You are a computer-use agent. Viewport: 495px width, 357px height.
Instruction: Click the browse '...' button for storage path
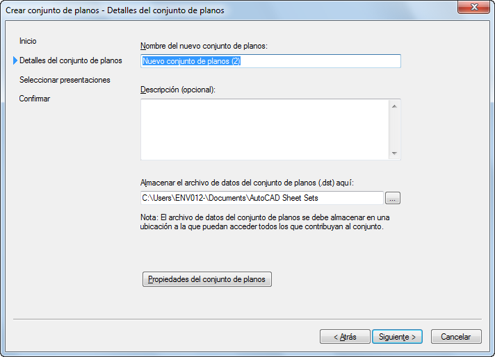(393, 199)
